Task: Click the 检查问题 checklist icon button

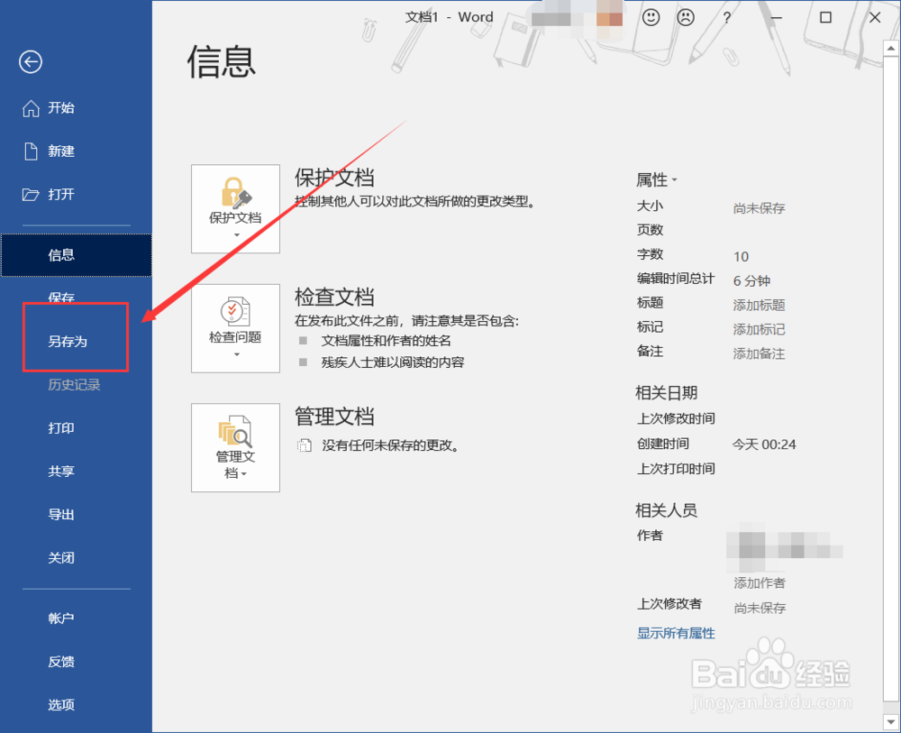Action: 235,328
